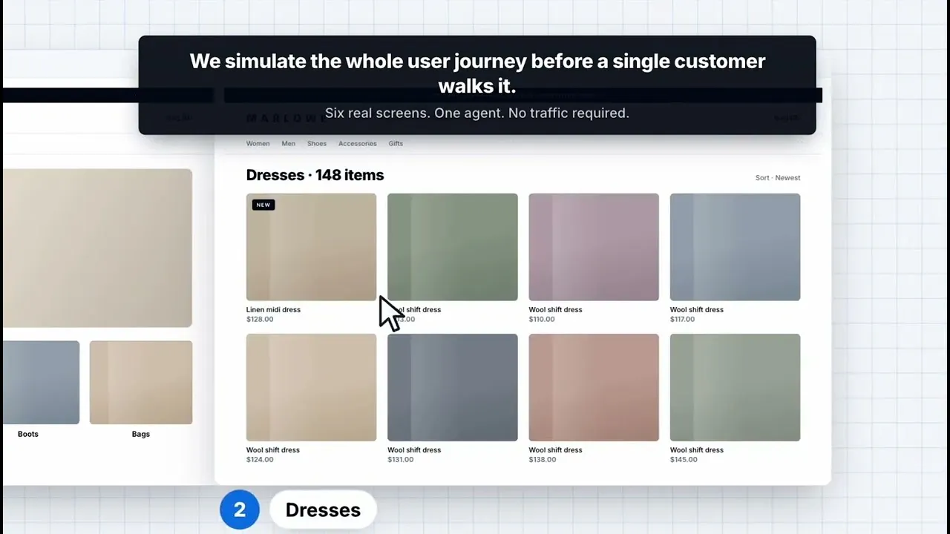Click the $128.00 price text
Viewport: 950px width, 534px height.
click(x=260, y=320)
